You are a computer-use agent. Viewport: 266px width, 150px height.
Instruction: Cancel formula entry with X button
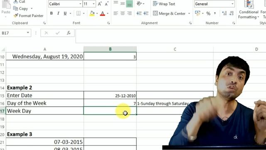click(46, 33)
